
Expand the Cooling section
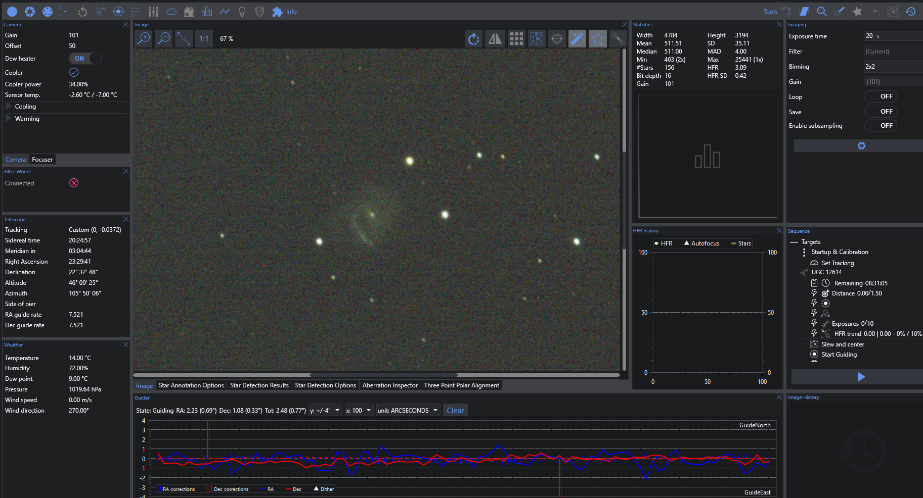click(9, 107)
